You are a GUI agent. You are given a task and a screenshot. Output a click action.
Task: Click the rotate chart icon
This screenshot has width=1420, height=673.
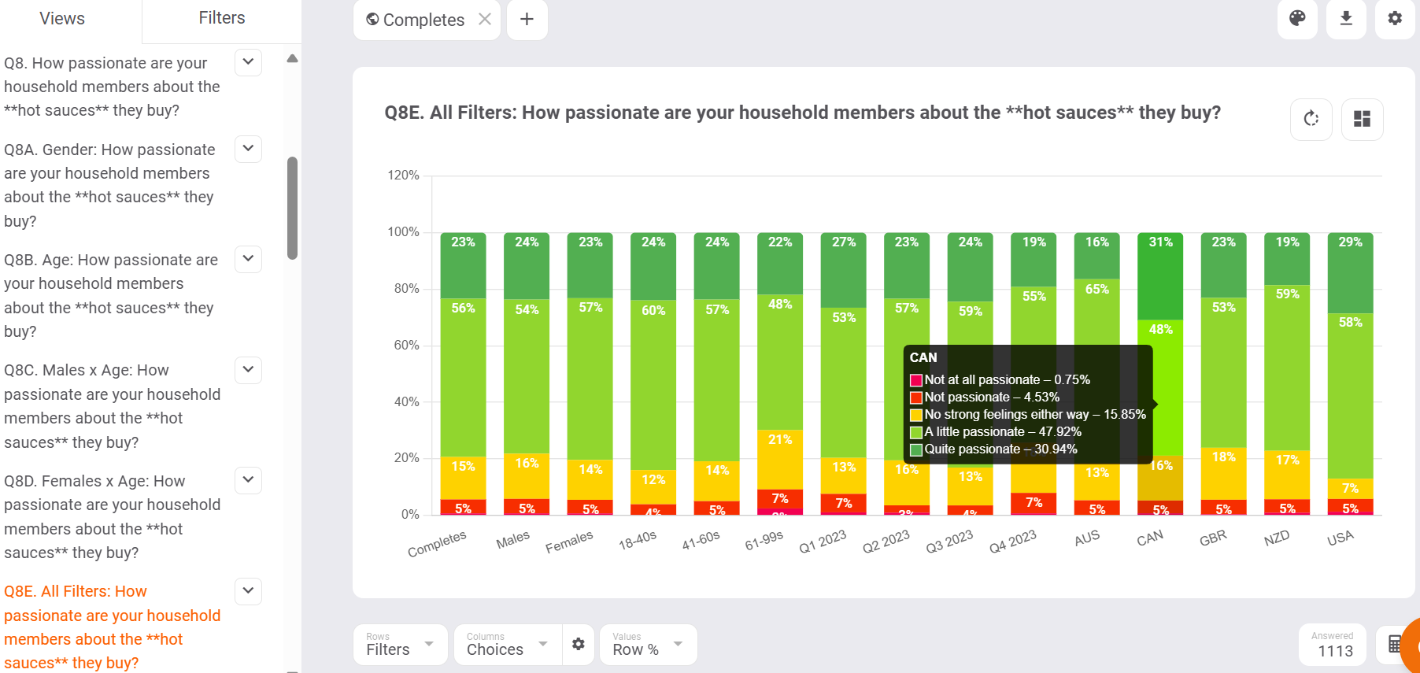1311,119
